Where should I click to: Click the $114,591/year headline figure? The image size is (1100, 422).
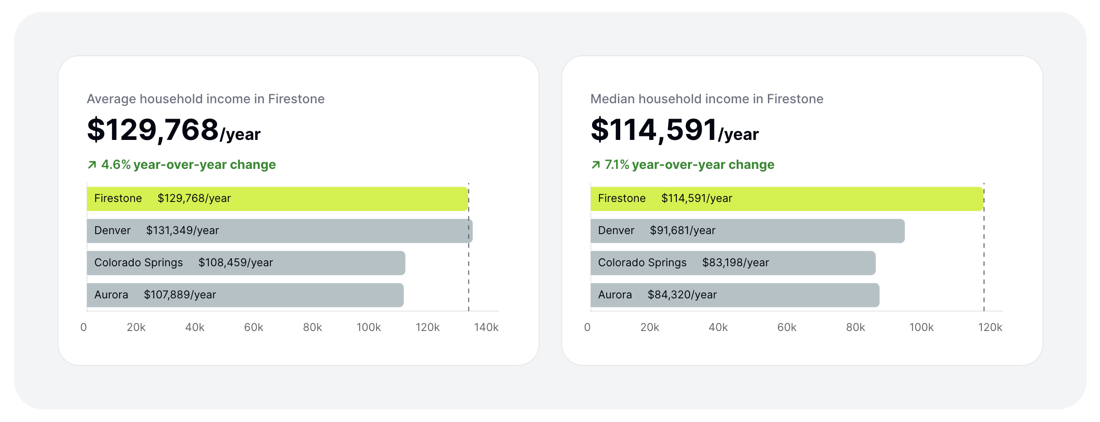(x=674, y=130)
